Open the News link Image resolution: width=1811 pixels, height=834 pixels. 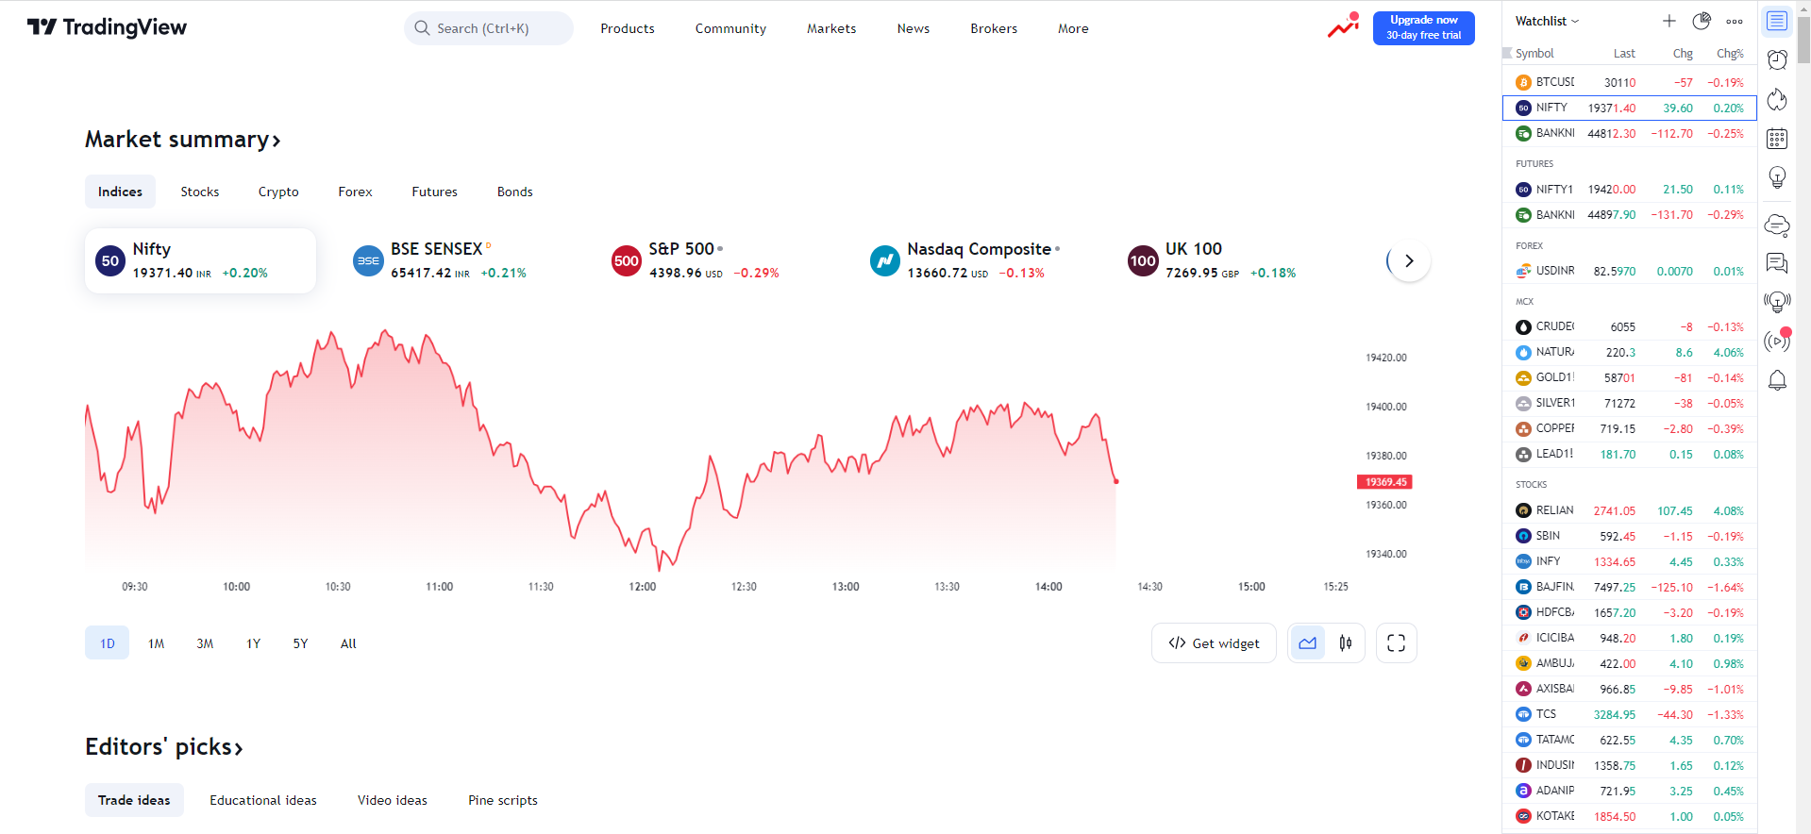click(x=914, y=28)
